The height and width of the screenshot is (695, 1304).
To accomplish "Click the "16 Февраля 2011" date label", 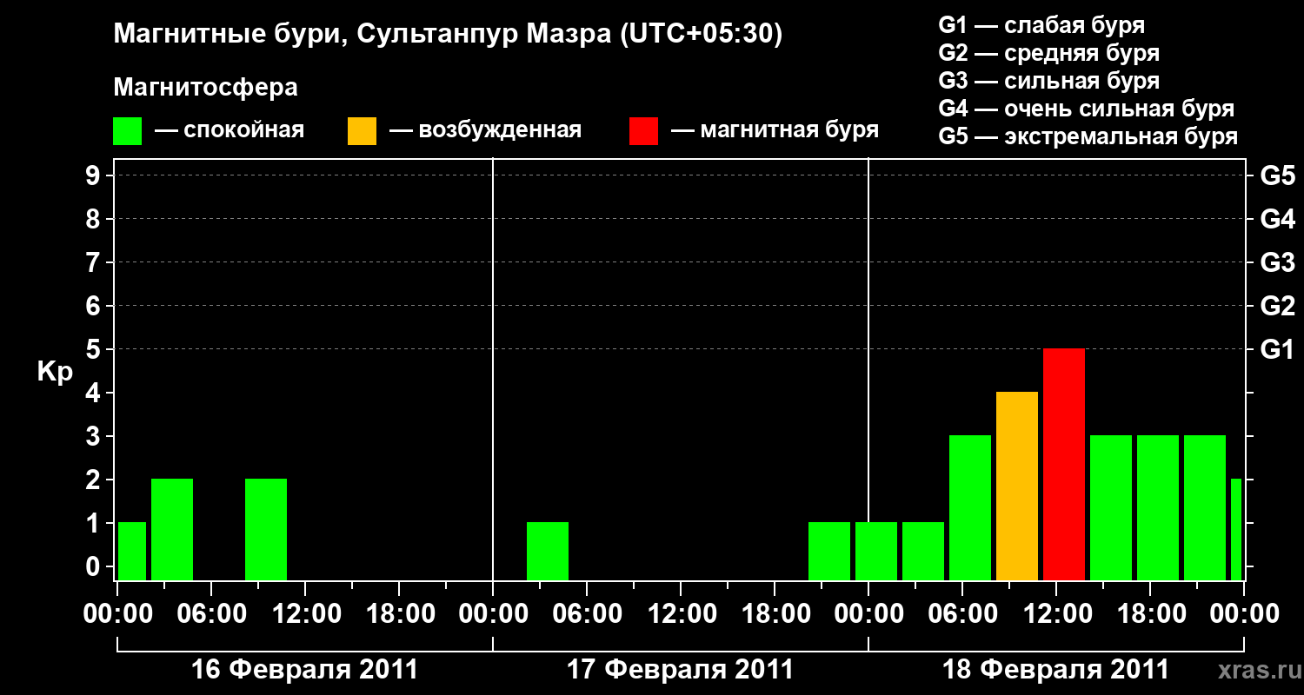I will [x=304, y=670].
